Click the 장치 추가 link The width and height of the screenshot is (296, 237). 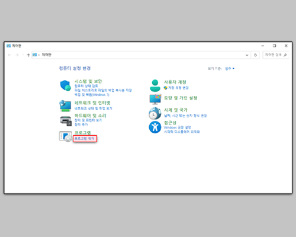click(x=81, y=124)
